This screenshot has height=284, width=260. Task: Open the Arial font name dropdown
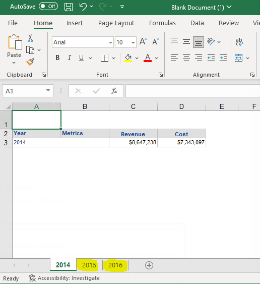coord(110,42)
